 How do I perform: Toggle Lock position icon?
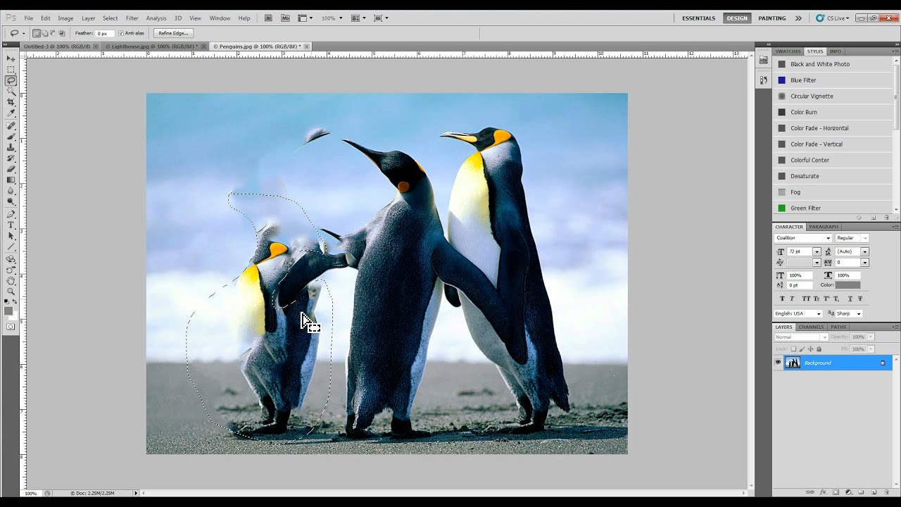pyautogui.click(x=810, y=349)
